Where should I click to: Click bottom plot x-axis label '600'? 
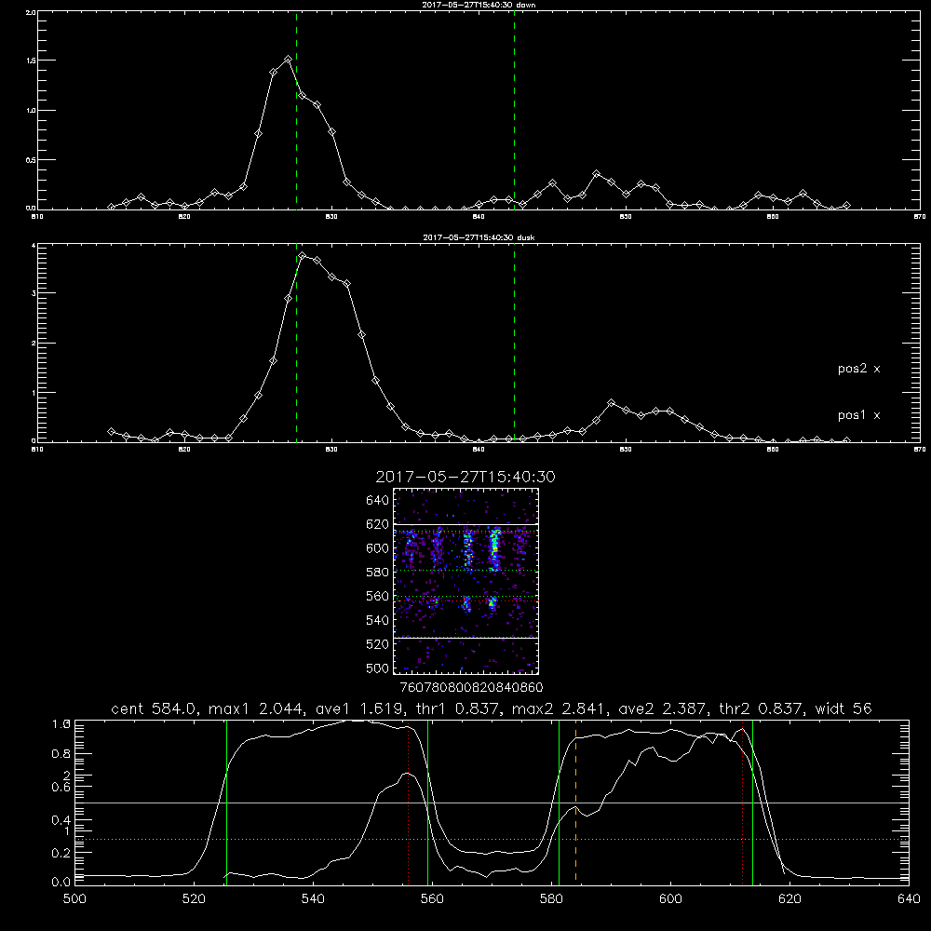tap(671, 899)
